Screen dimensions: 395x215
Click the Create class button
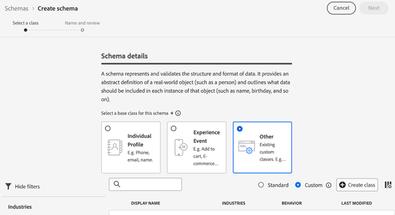coord(357,185)
